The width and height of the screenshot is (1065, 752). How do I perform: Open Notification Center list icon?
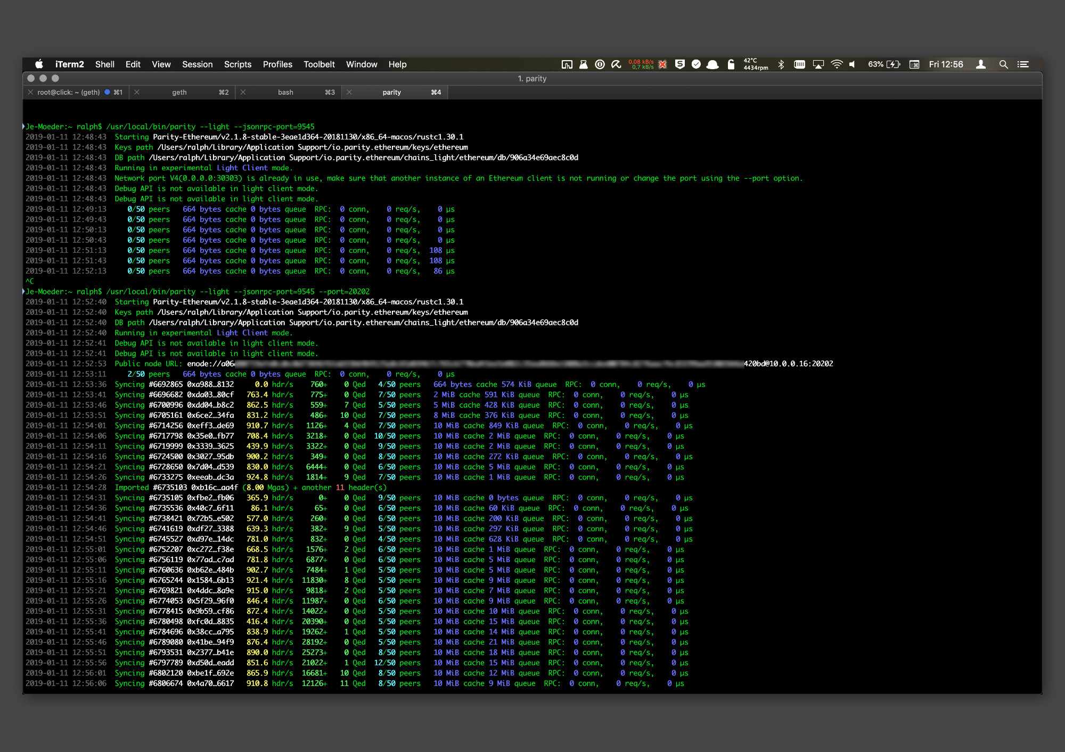1023,64
